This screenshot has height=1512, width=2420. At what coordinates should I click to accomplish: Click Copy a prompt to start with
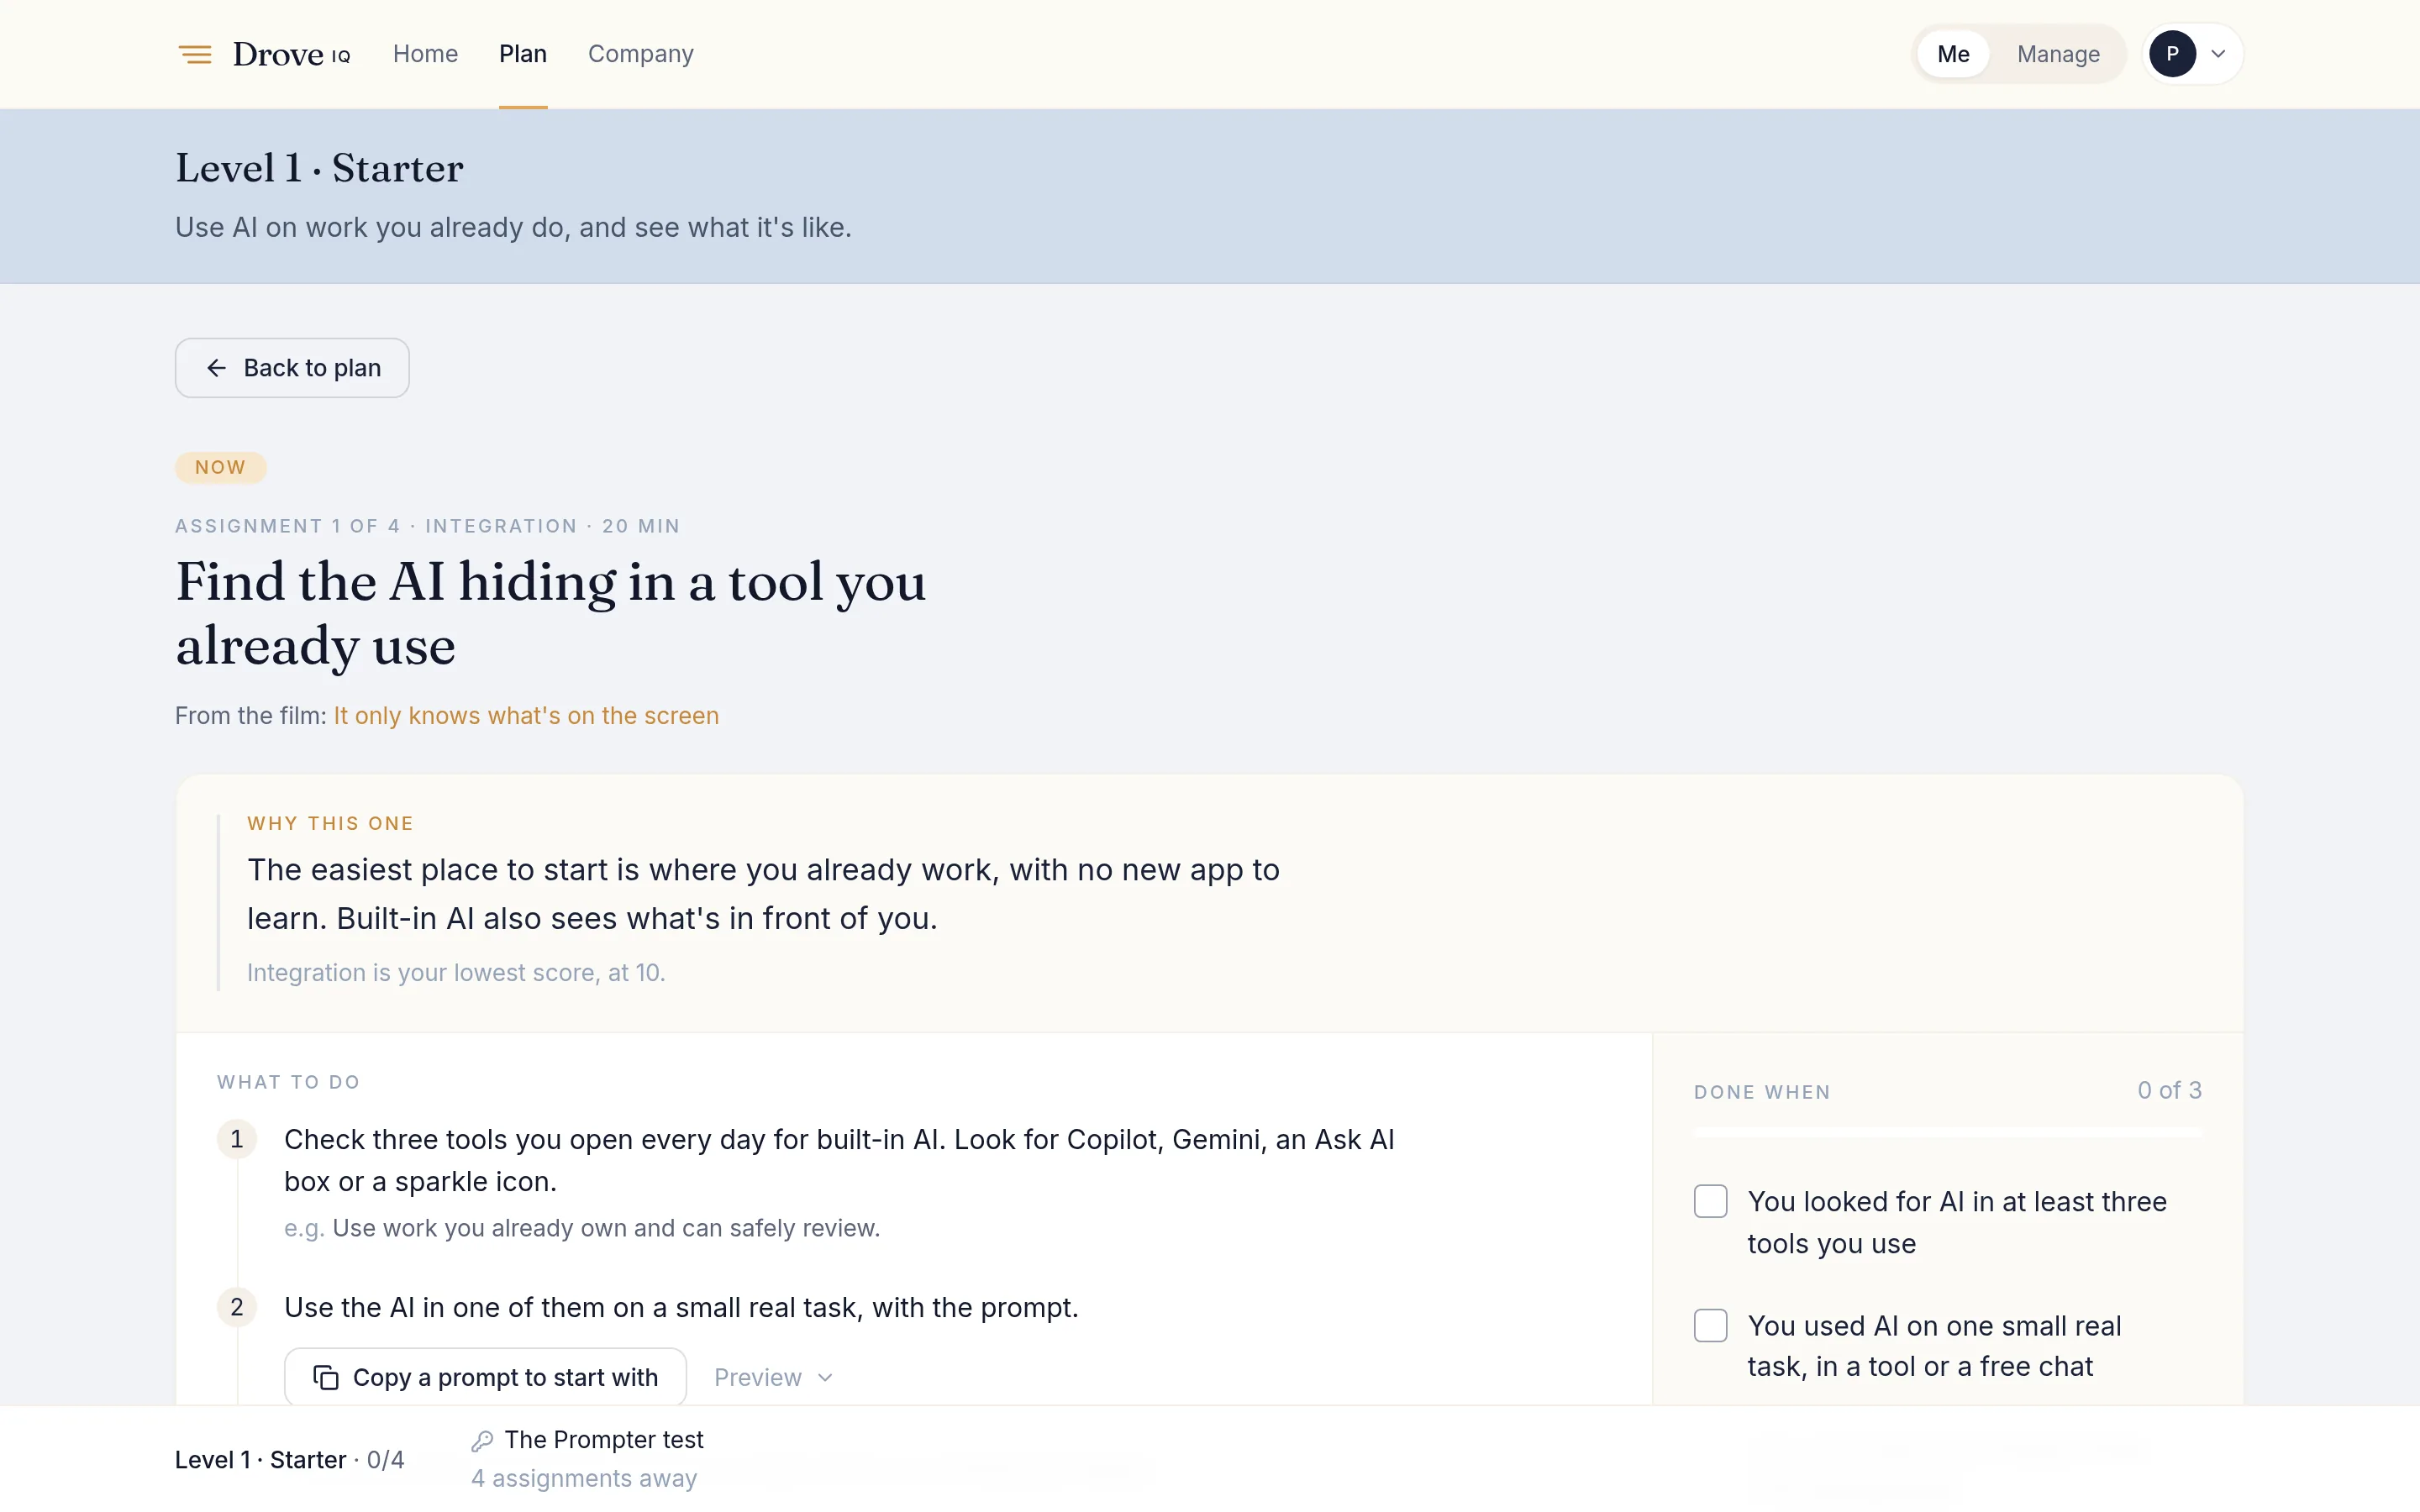coord(485,1377)
